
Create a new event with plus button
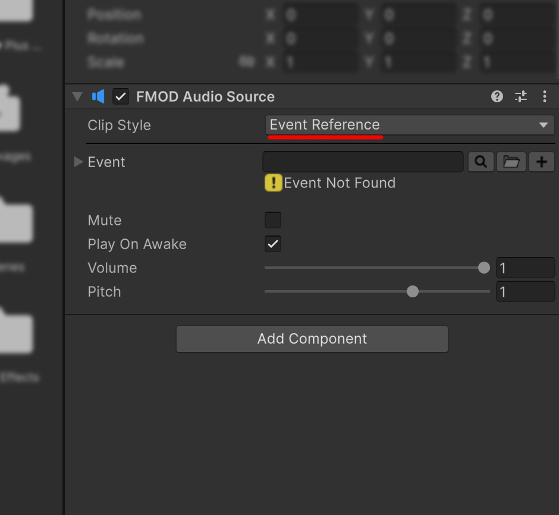(542, 162)
